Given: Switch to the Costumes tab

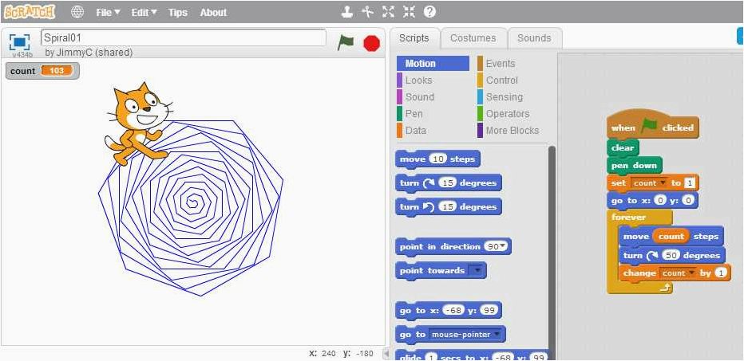Looking at the screenshot, I should coord(473,38).
